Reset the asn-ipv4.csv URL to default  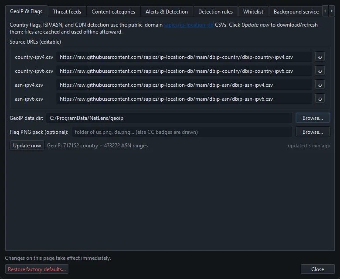click(320, 85)
